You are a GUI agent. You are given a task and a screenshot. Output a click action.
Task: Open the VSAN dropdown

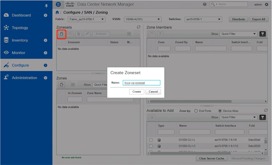click(142, 19)
